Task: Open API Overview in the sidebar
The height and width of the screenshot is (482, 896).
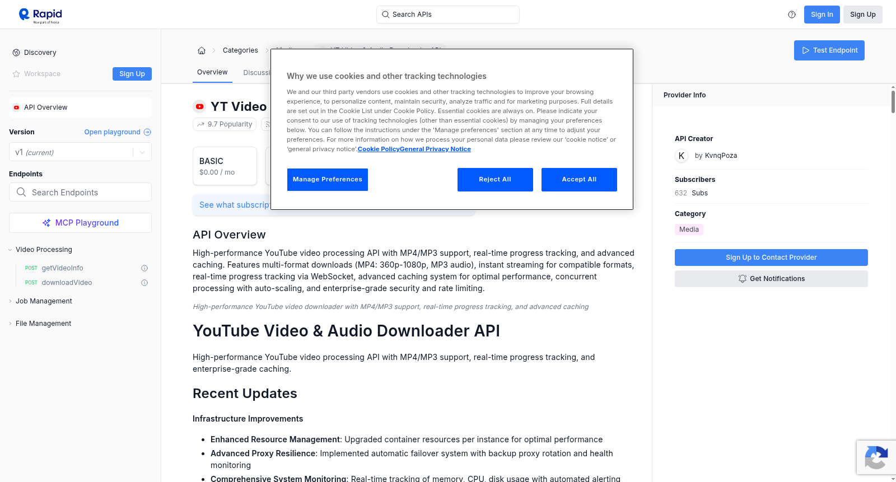Action: (80, 107)
